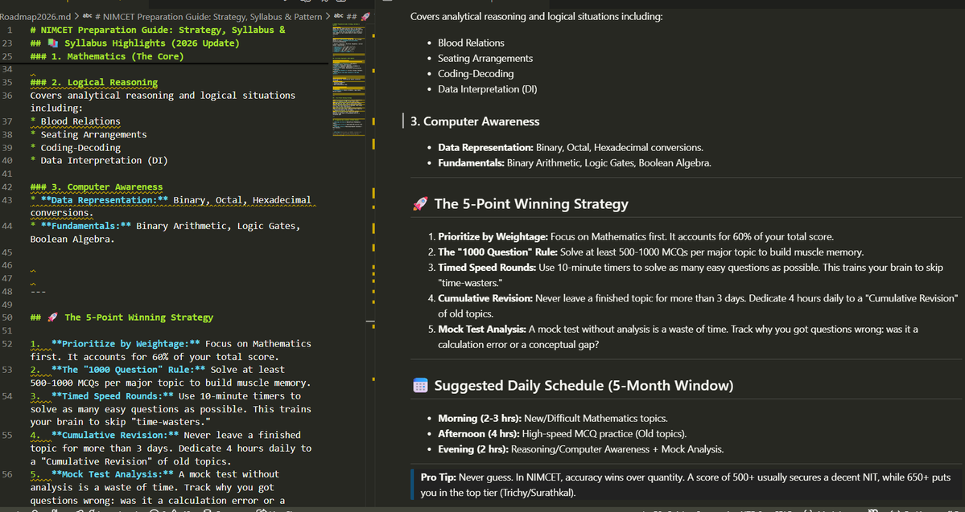Click "Suggested Daily Schedule (5-Month Window)" heading text

click(x=584, y=386)
